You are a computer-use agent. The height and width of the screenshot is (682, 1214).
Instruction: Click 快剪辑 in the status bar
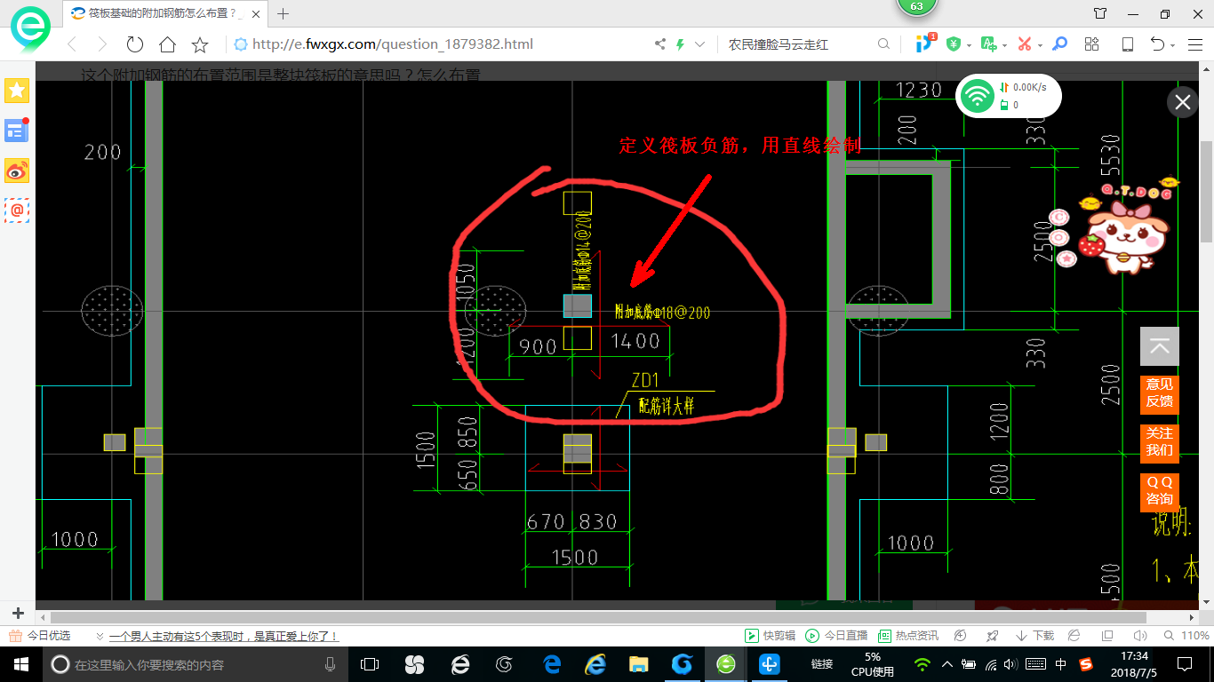pos(770,636)
